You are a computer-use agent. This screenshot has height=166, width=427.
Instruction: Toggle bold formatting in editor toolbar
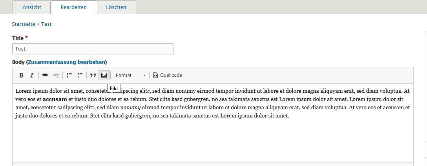coord(21,75)
